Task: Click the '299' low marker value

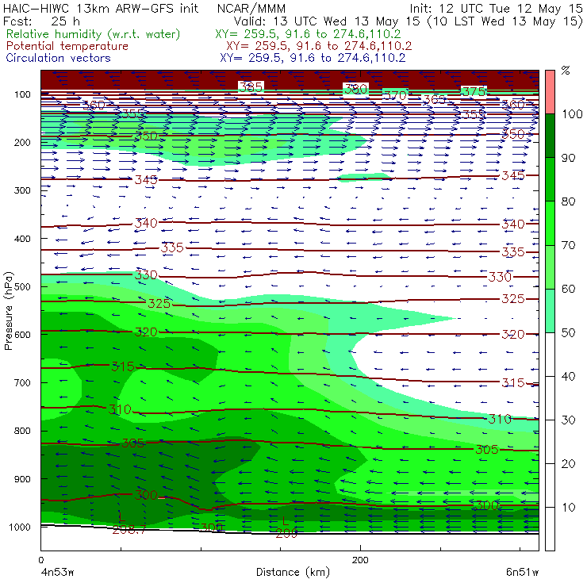Action: (x=286, y=534)
